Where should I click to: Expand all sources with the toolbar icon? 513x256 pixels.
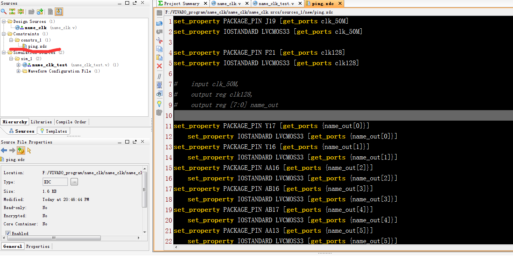click(21, 12)
